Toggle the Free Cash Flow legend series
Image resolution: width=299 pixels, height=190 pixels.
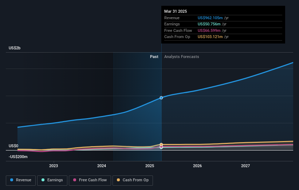(x=90, y=180)
